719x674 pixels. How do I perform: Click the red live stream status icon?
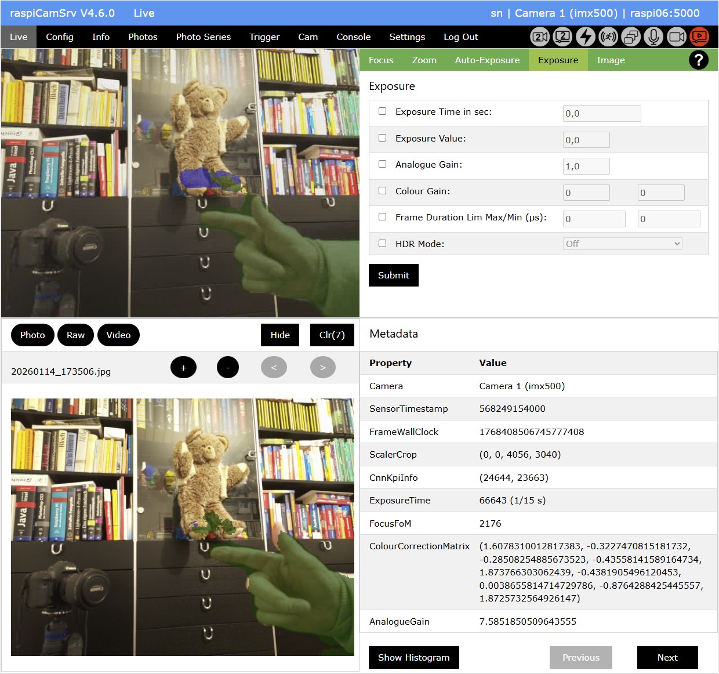pos(699,37)
